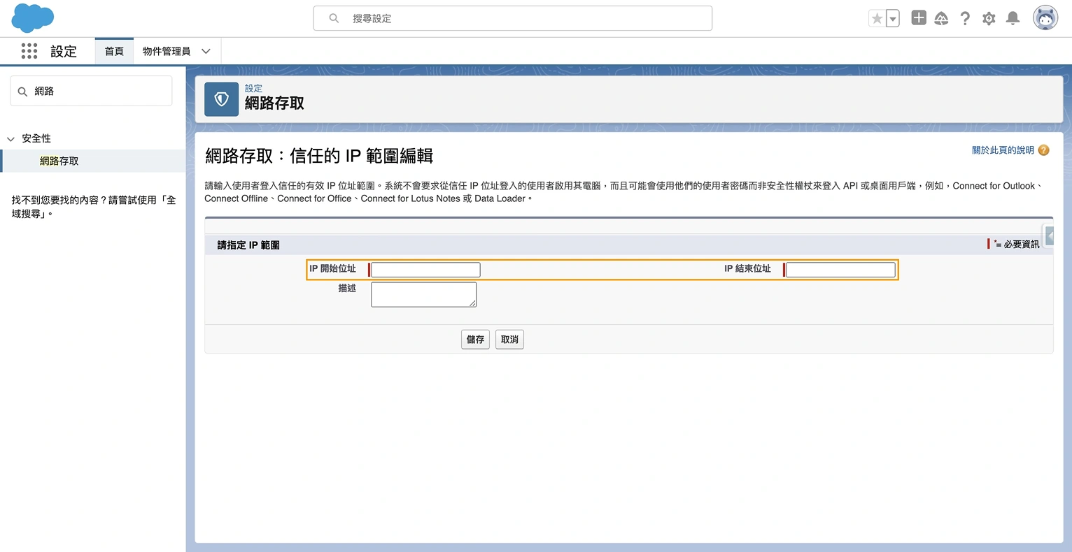Click the setup gear icon
1072x552 pixels.
pos(989,17)
